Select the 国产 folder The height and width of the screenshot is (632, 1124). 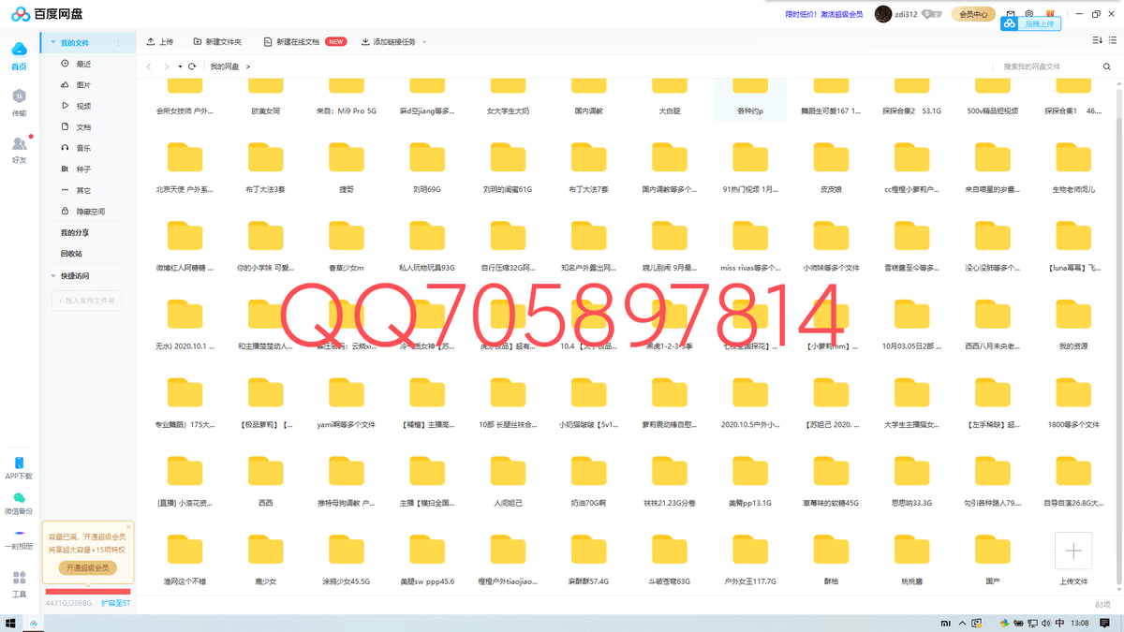point(993,560)
